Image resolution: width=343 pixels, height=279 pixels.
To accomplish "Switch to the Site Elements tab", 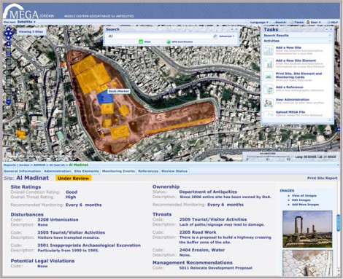I will (x=86, y=171).
